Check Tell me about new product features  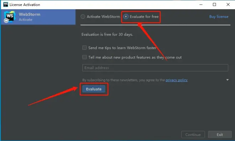84,57
